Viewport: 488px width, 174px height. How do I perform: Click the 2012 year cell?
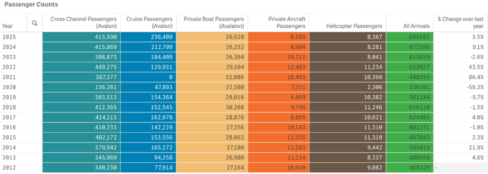8,168
